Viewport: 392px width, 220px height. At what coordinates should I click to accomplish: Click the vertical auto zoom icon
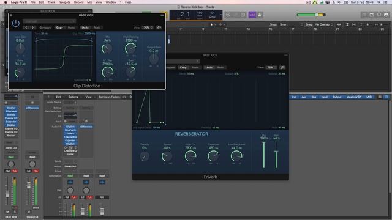click(x=347, y=24)
